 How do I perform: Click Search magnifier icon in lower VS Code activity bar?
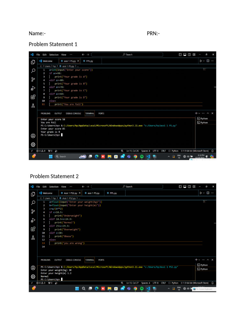point(33,203)
